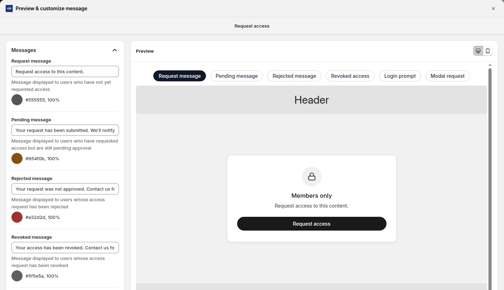Switch preview to mobile view
504x290 pixels.
488,51
